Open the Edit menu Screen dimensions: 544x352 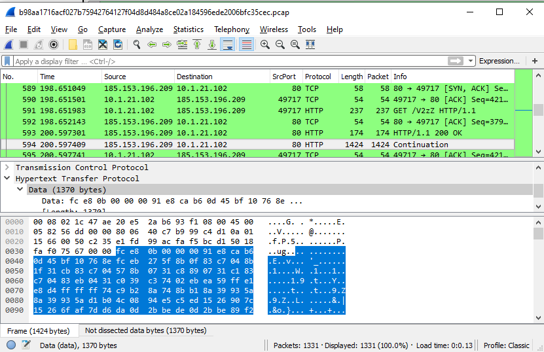pos(34,29)
